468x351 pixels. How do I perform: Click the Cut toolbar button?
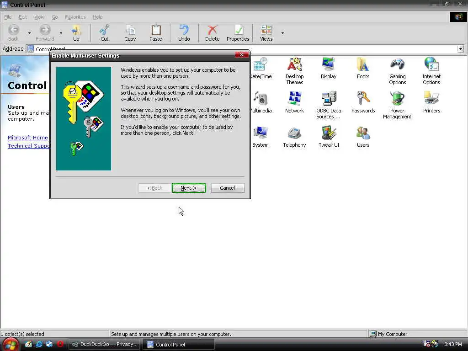(x=105, y=33)
